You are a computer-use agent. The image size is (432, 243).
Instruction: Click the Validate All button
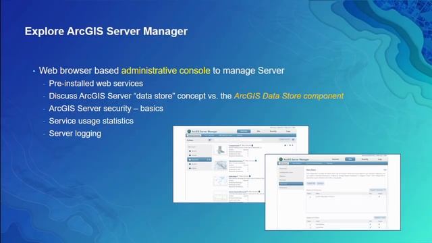pos(311,183)
